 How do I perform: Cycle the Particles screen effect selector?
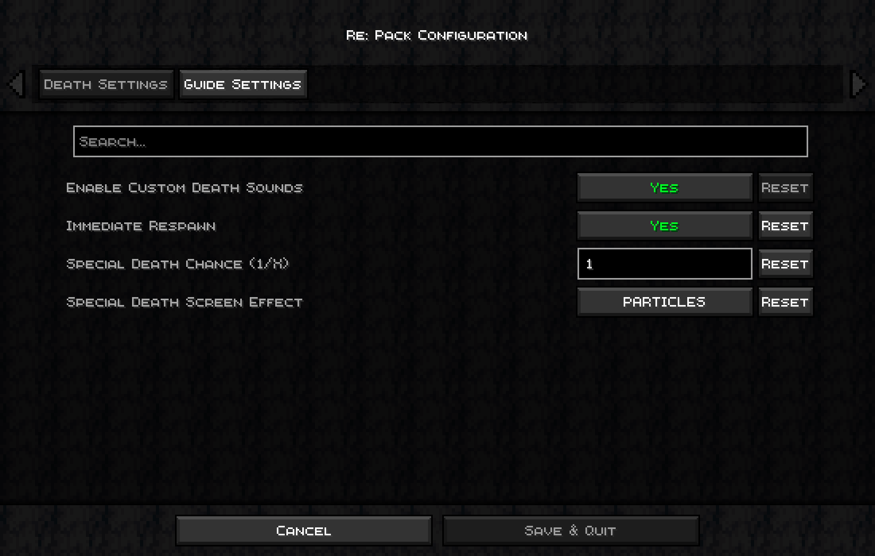[664, 302]
